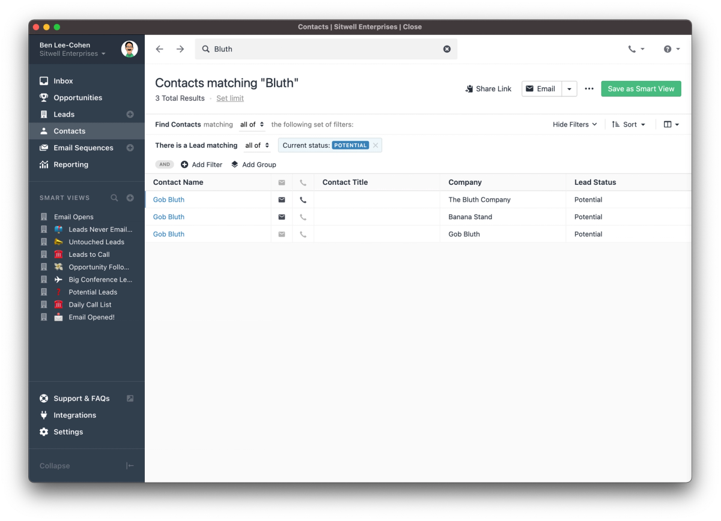
Task: Collapse the sidebar
Action: tap(87, 466)
